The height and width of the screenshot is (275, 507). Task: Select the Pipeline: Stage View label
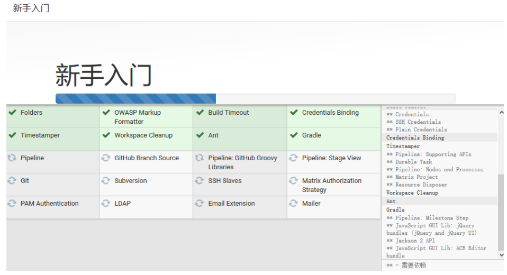331,158
